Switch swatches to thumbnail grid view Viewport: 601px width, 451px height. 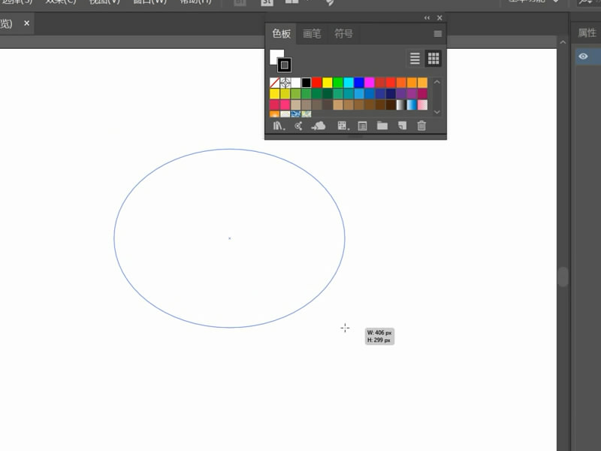pyautogui.click(x=433, y=59)
